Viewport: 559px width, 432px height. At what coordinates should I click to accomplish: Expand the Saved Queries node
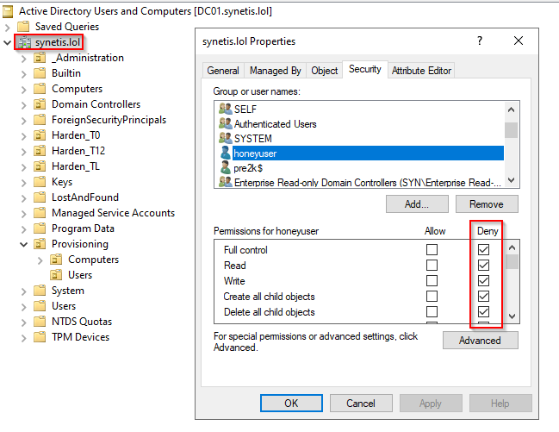point(7,27)
